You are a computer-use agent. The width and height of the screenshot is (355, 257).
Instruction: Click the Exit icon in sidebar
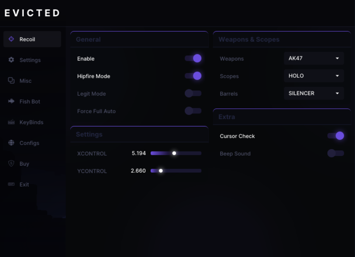coord(11,184)
